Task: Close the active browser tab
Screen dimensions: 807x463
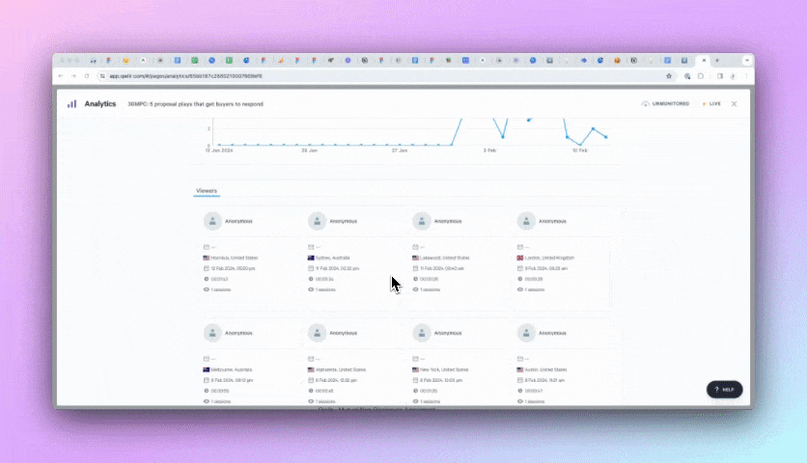Action: [704, 60]
